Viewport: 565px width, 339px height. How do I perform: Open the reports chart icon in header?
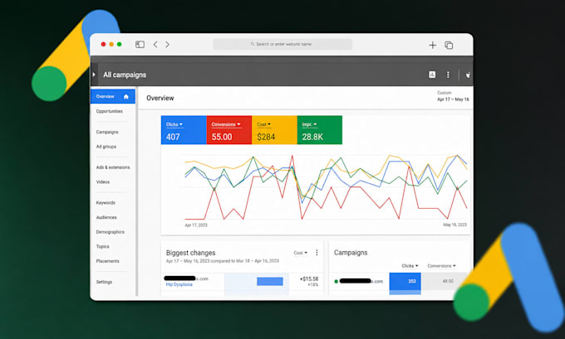click(432, 75)
